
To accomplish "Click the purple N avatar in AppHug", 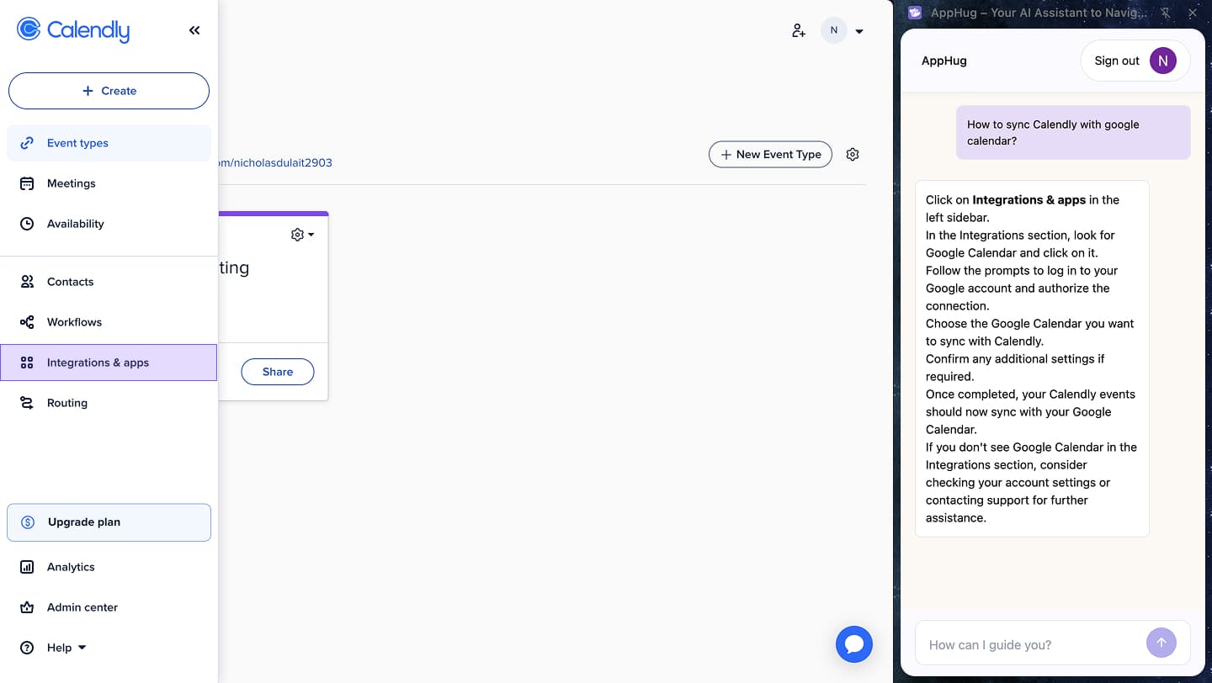I will pos(1163,61).
